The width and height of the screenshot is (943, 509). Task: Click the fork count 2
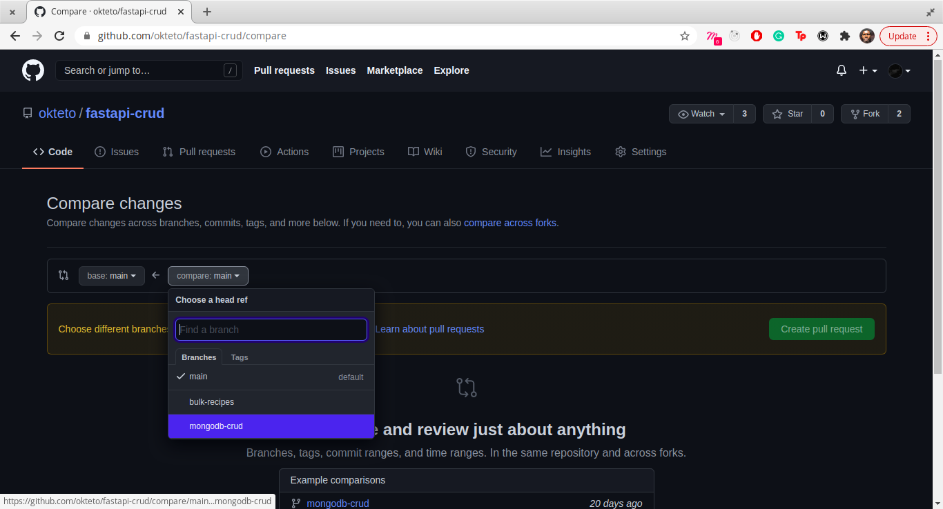coord(899,114)
